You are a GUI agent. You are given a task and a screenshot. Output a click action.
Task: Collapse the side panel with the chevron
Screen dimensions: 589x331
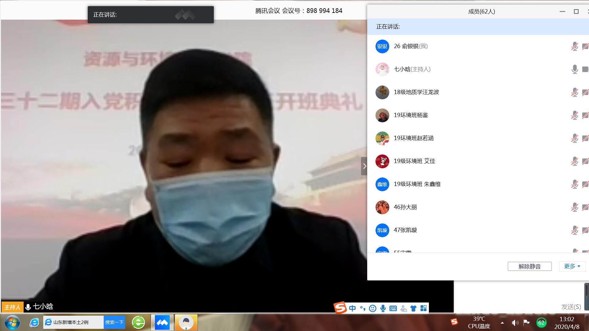(x=364, y=166)
